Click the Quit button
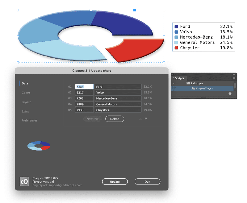 pyautogui.click(x=148, y=182)
